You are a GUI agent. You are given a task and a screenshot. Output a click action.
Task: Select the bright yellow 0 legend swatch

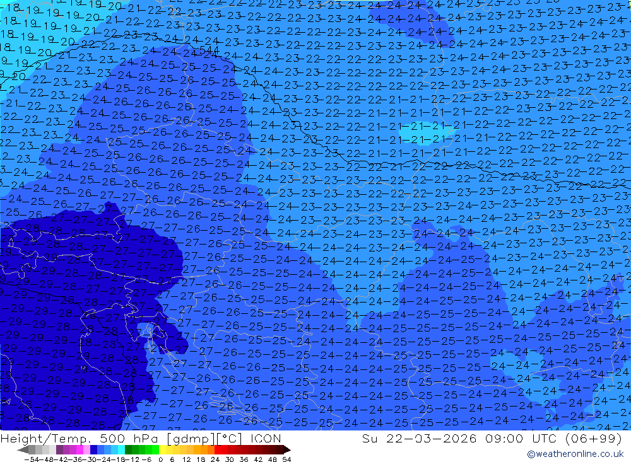click(x=163, y=450)
